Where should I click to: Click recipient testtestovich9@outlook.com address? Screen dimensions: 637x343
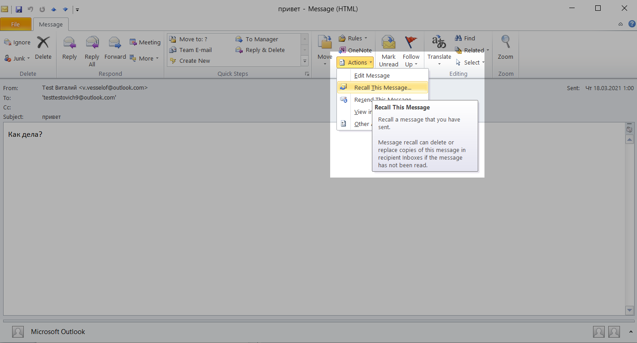coord(79,97)
